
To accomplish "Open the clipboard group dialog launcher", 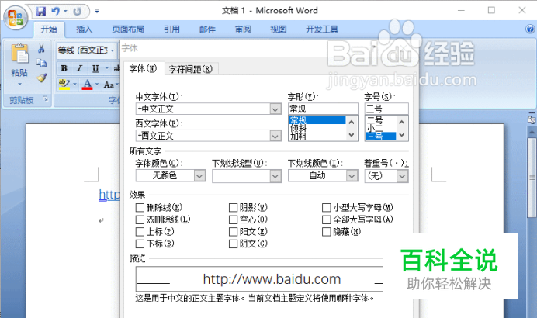I will tap(45, 99).
